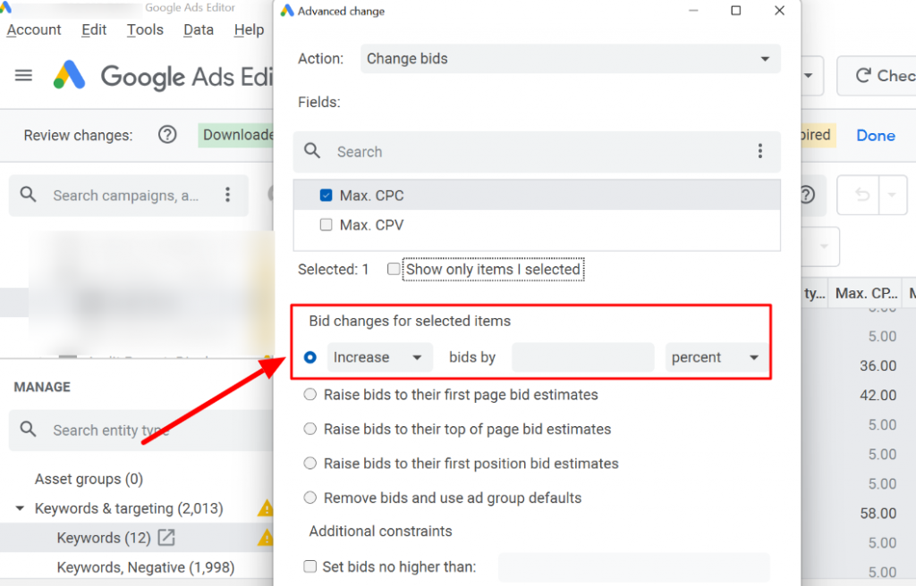Click the search icon in campaigns search box
Viewport: 916px width, 586px height.
[x=28, y=195]
